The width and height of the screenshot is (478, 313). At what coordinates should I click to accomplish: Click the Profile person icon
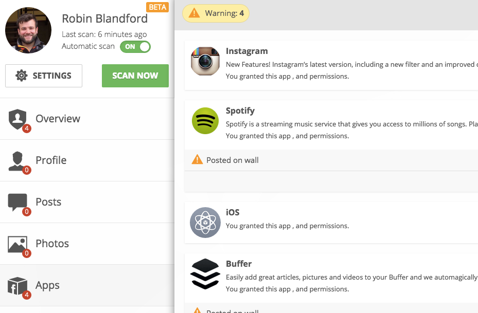coord(17,161)
